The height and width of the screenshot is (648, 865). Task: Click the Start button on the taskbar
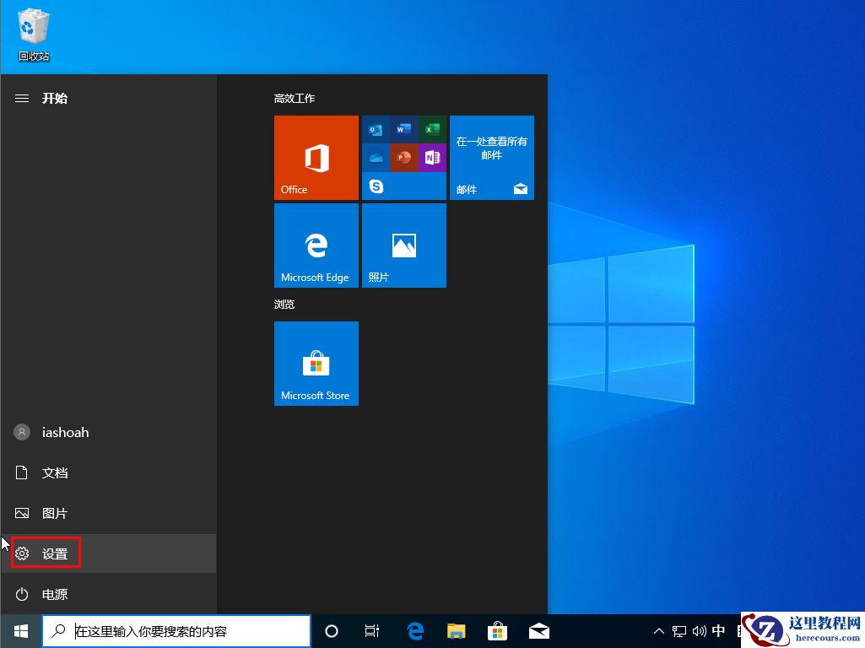coord(20,630)
